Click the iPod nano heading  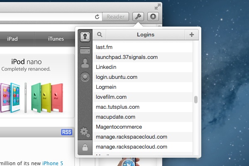click(x=27, y=62)
